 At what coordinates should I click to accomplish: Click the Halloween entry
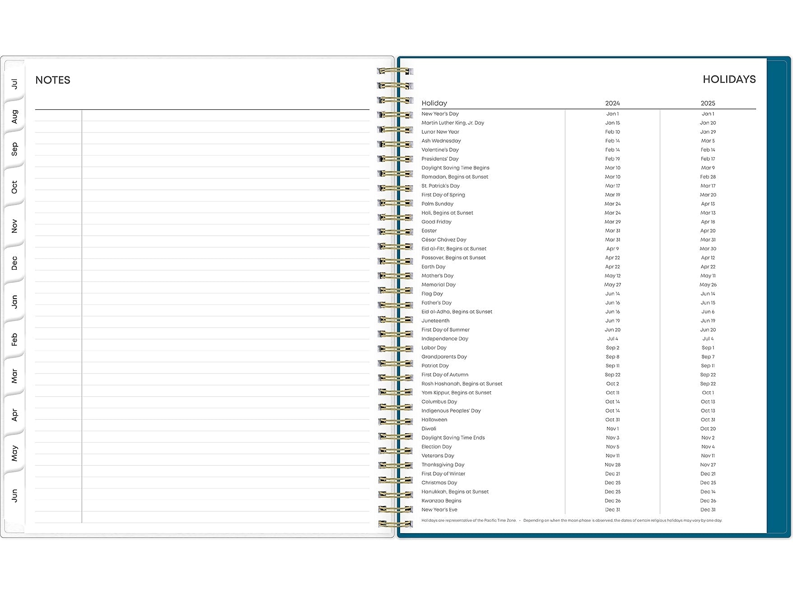click(x=434, y=420)
